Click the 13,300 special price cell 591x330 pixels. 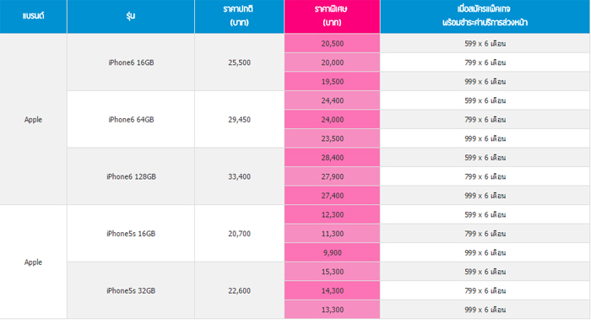[332, 310]
